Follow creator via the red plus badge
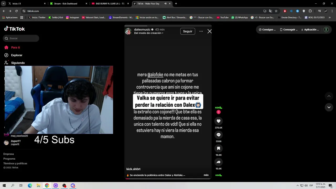The height and width of the screenshot is (189, 336). 218,112
